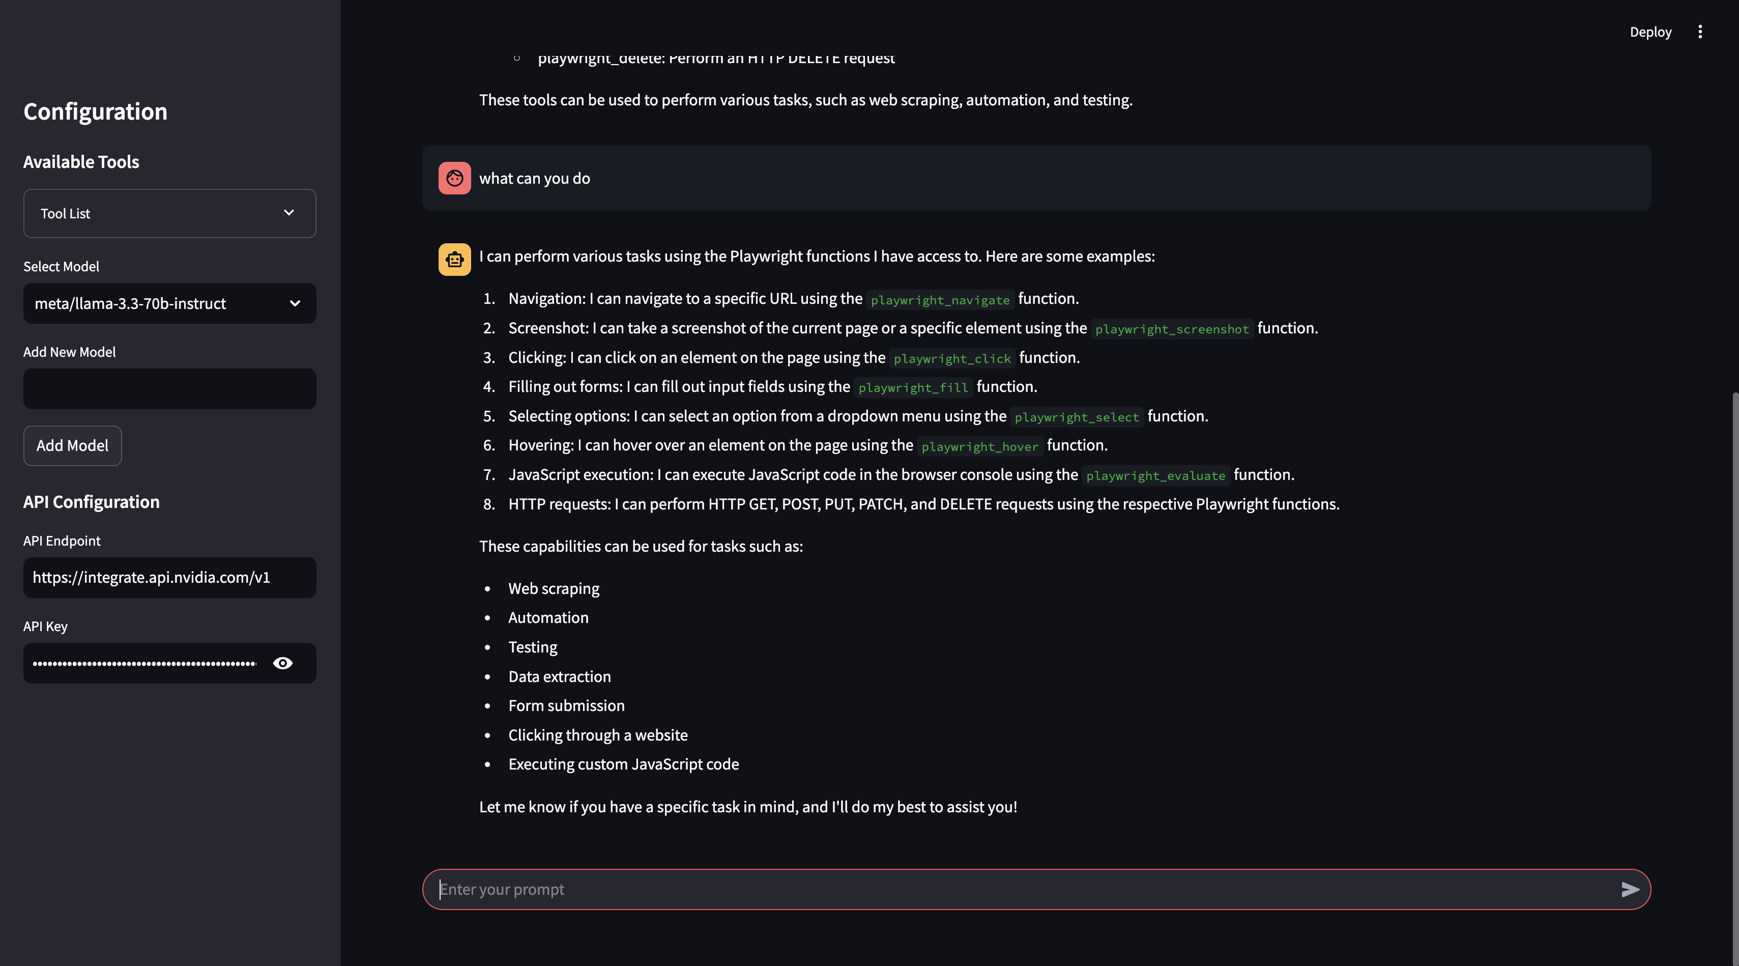Select the playwright_evaluate code tag
The image size is (1739, 966).
pos(1156,475)
